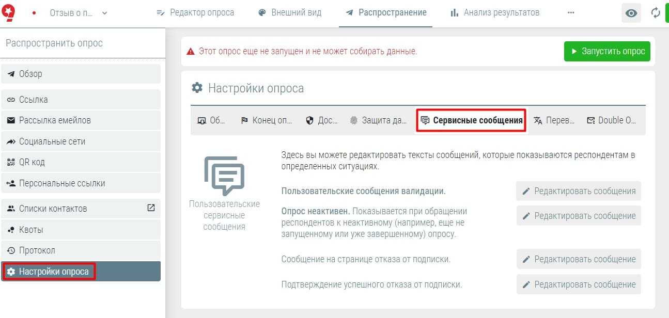Edit messages for Пользовательские сообщения валидации
Screen dimensions: 669x318
579,191
